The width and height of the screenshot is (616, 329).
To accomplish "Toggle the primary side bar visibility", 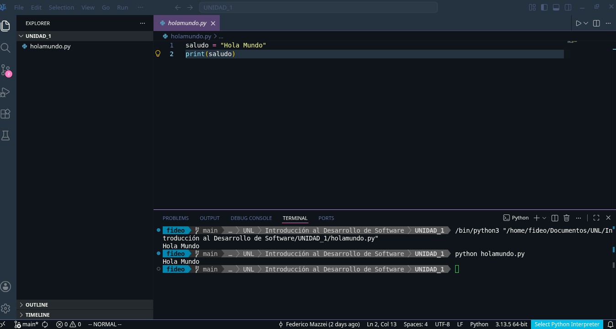I will pos(544,7).
